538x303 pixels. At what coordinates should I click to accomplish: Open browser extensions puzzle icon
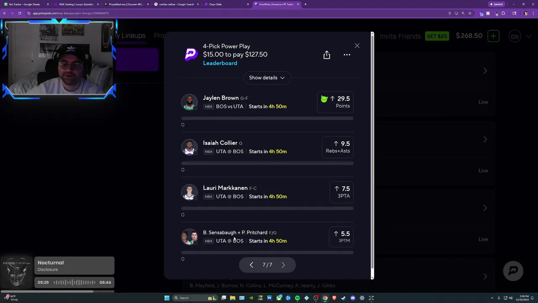pyautogui.click(x=503, y=13)
